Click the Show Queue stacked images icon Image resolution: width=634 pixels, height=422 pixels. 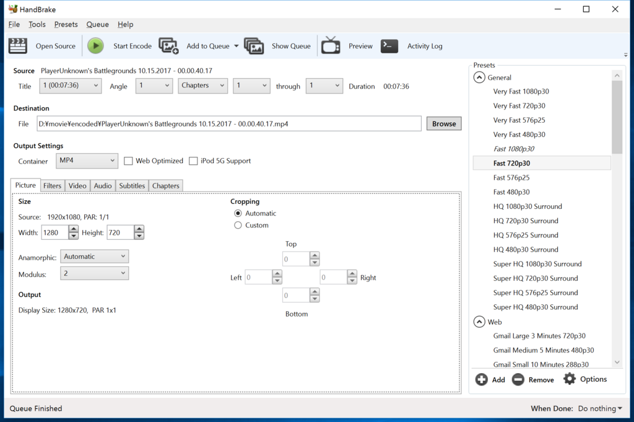(254, 46)
